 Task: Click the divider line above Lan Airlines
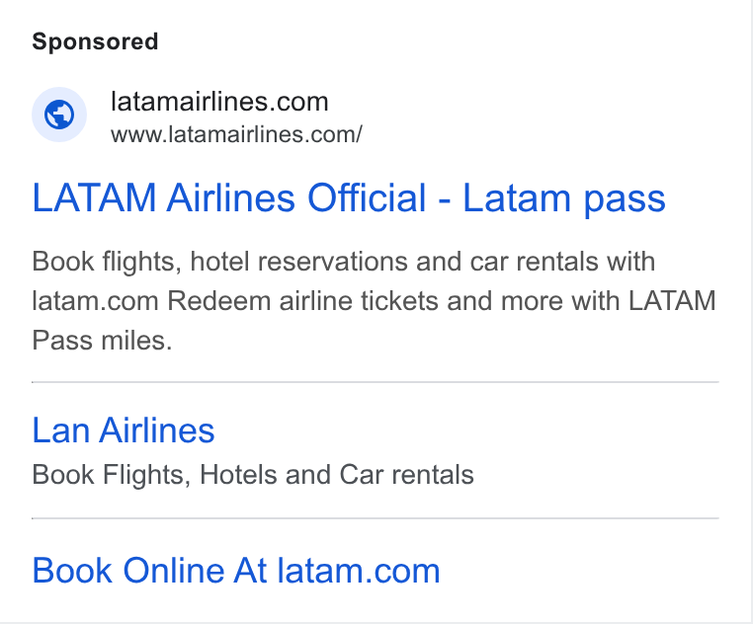click(x=376, y=382)
